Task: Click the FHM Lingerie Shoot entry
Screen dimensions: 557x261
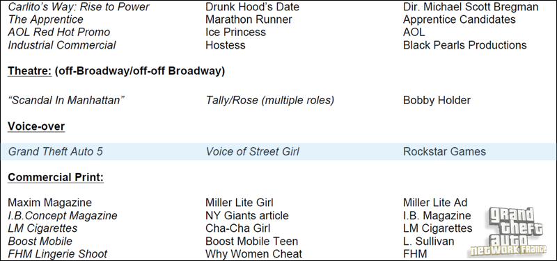Action: [57, 254]
